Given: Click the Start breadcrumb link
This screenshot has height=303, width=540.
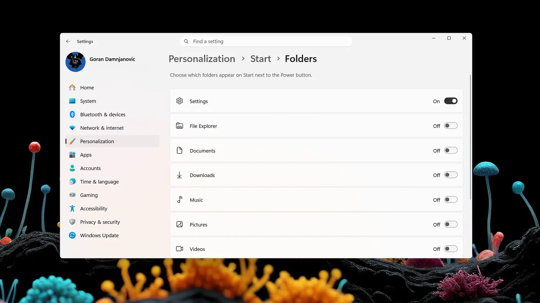Looking at the screenshot, I should click(261, 59).
